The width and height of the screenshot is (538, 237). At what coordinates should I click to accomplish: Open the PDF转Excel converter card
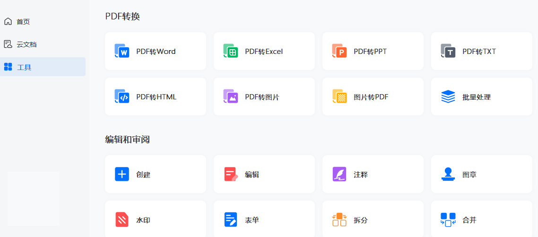(264, 51)
